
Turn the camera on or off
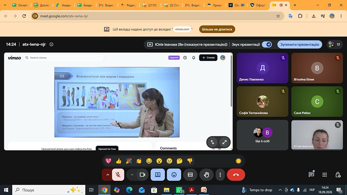143,175
